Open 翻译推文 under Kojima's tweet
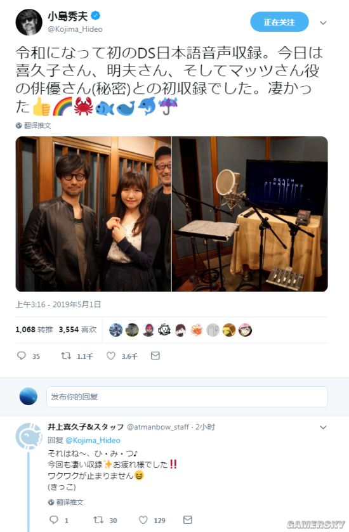Screen dimensions: 349x532 (33, 126)
